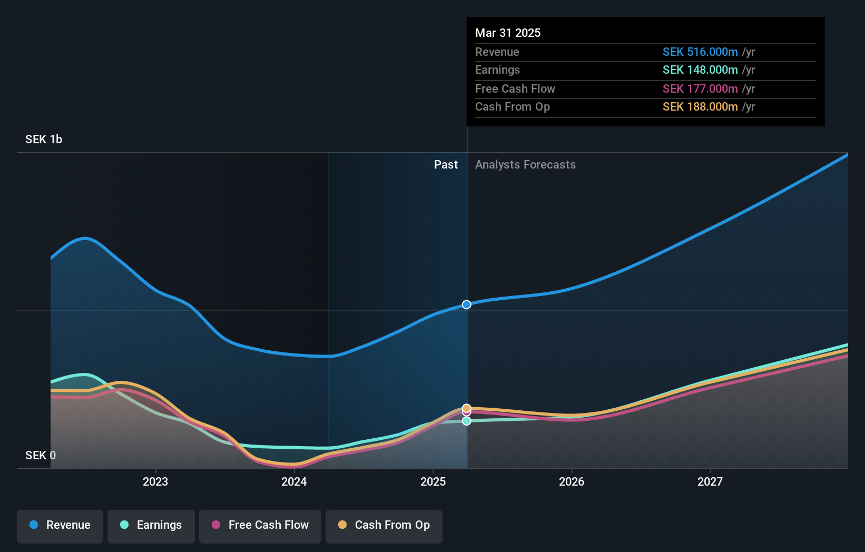
Task: Click the Past section label
Action: pos(446,164)
